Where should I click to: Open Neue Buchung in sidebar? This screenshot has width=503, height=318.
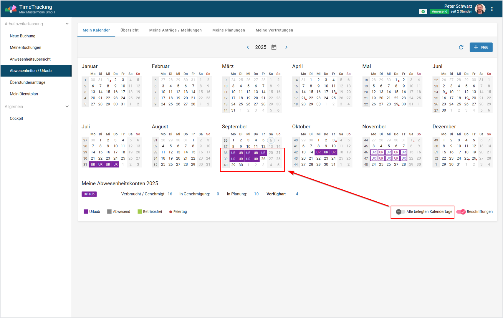22,36
